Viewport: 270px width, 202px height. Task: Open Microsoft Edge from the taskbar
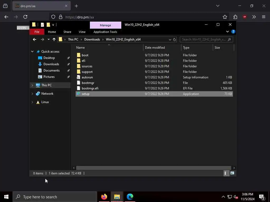tap(130, 197)
